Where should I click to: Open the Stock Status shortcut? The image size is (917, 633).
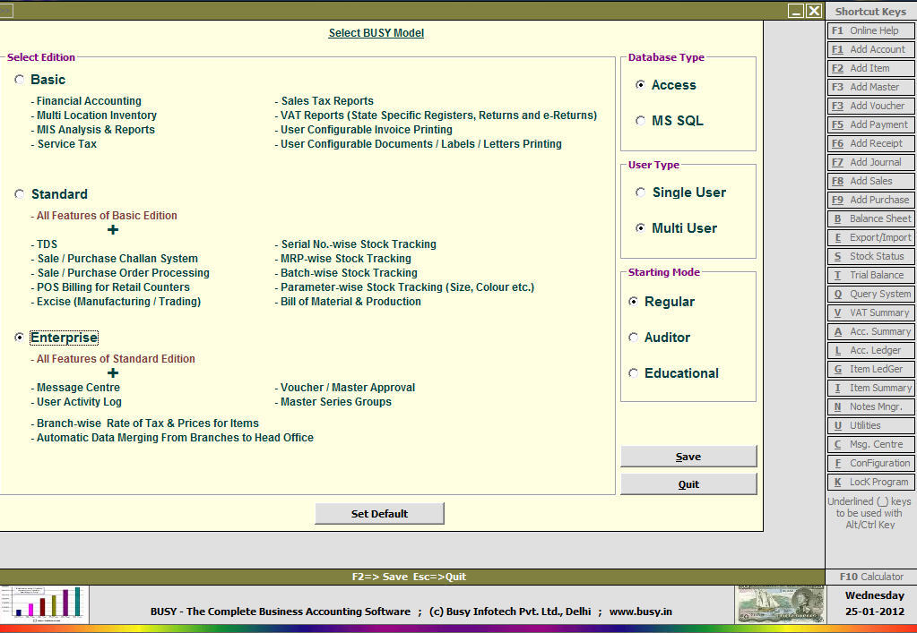coord(870,256)
